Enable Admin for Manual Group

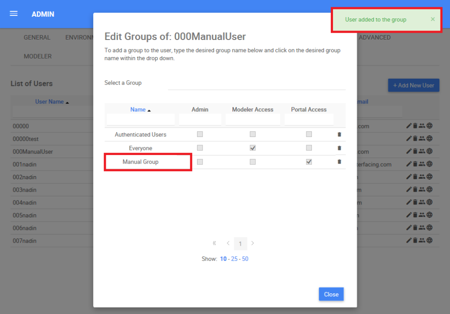pyautogui.click(x=200, y=162)
